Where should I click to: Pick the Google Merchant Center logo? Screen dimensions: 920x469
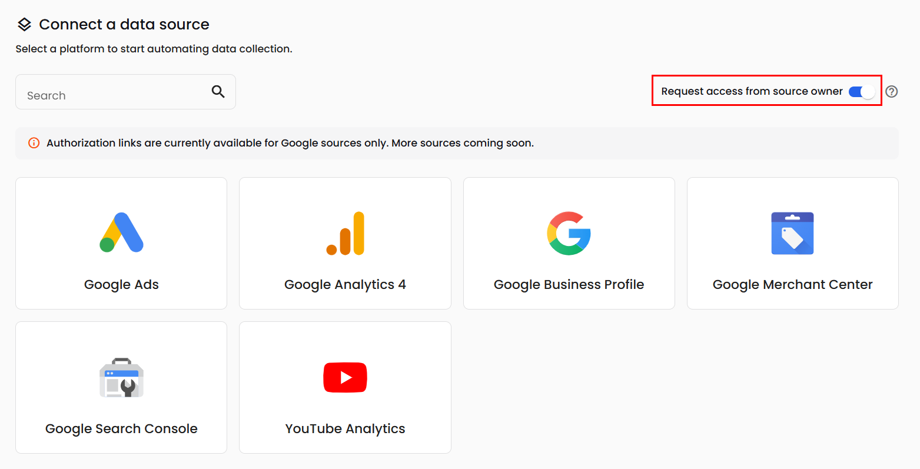click(x=792, y=233)
